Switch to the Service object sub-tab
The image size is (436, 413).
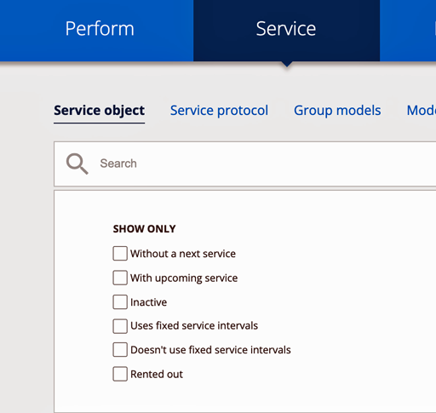coord(99,111)
